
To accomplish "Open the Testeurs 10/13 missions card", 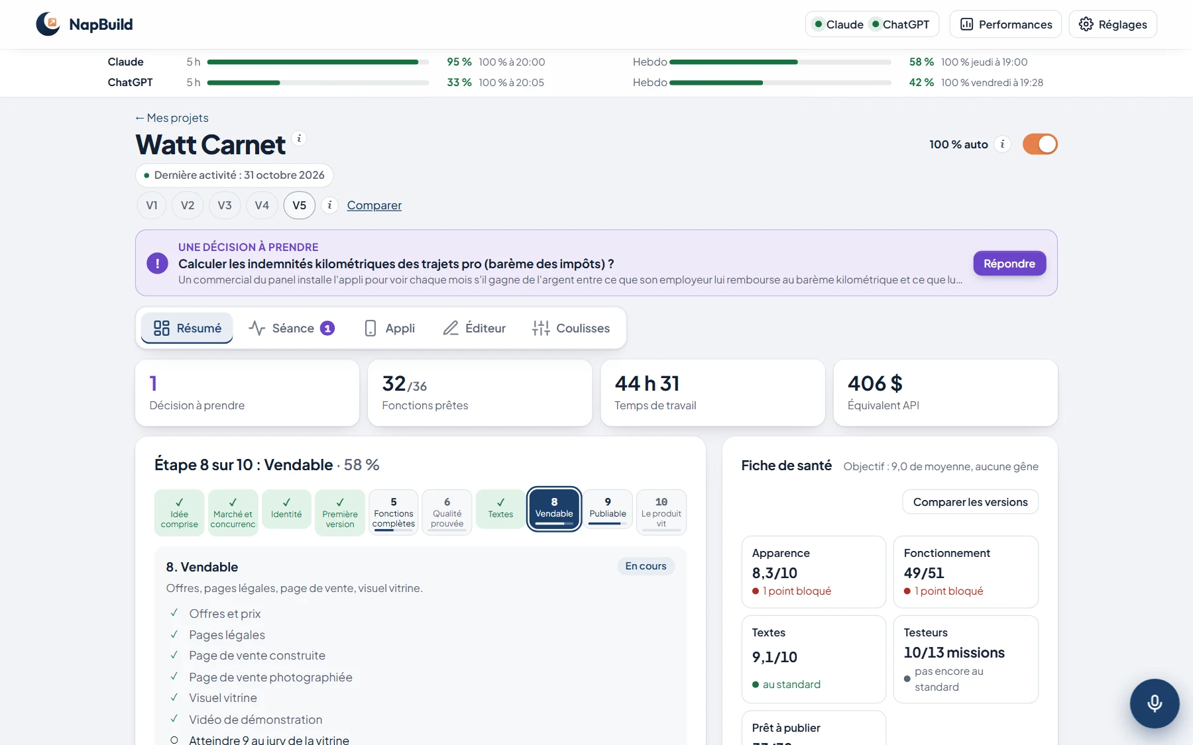I will point(966,660).
